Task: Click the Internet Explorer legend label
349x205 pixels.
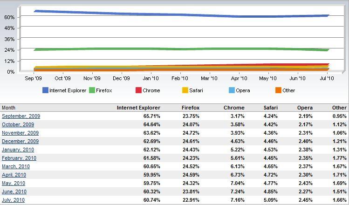Action: tap(68, 90)
